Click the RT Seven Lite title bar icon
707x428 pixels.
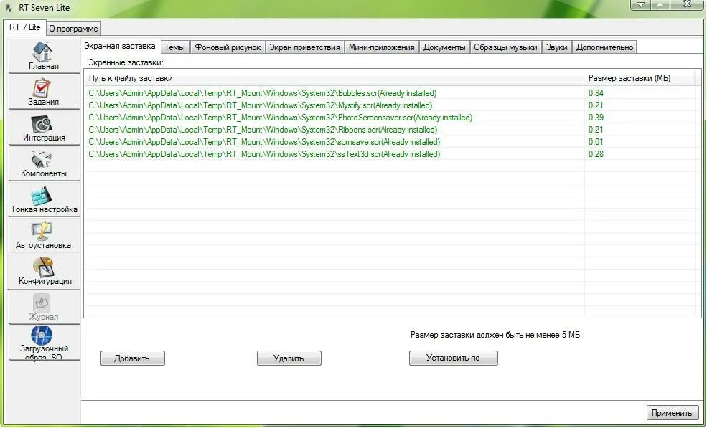[x=9, y=8]
